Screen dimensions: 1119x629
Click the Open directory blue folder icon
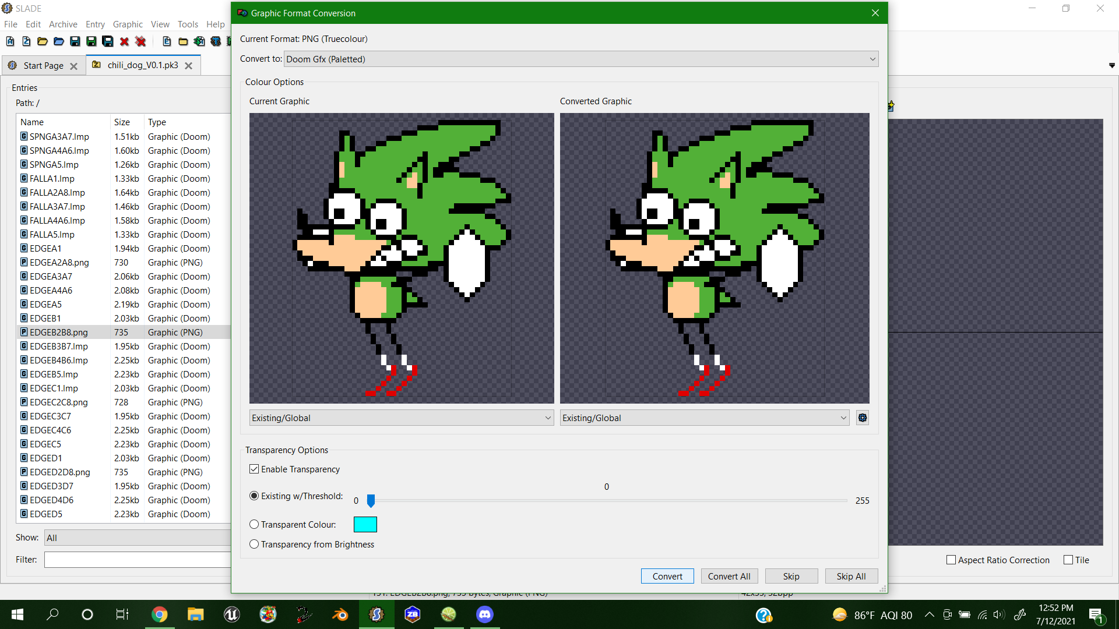pyautogui.click(x=59, y=41)
